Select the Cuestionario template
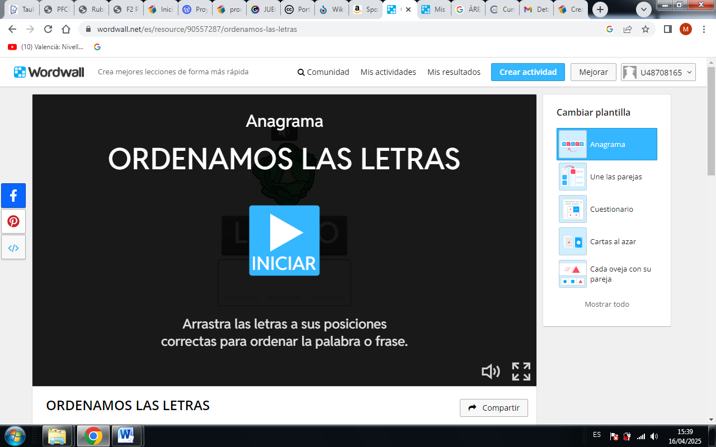The width and height of the screenshot is (716, 447). point(607,209)
